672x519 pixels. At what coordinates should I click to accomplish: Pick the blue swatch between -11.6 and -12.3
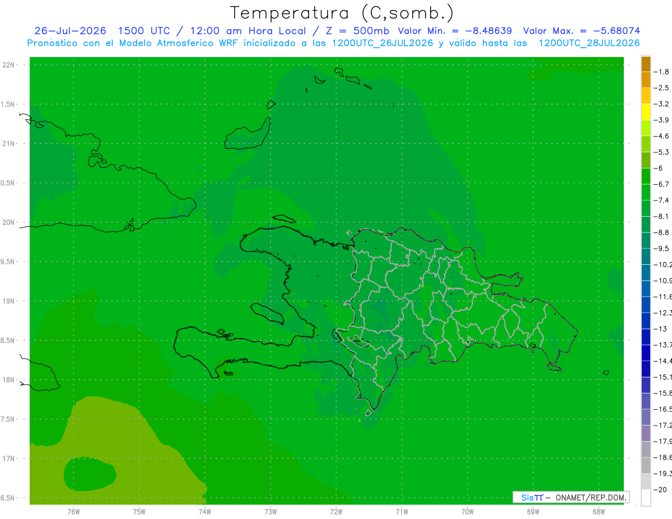pyautogui.click(x=646, y=304)
